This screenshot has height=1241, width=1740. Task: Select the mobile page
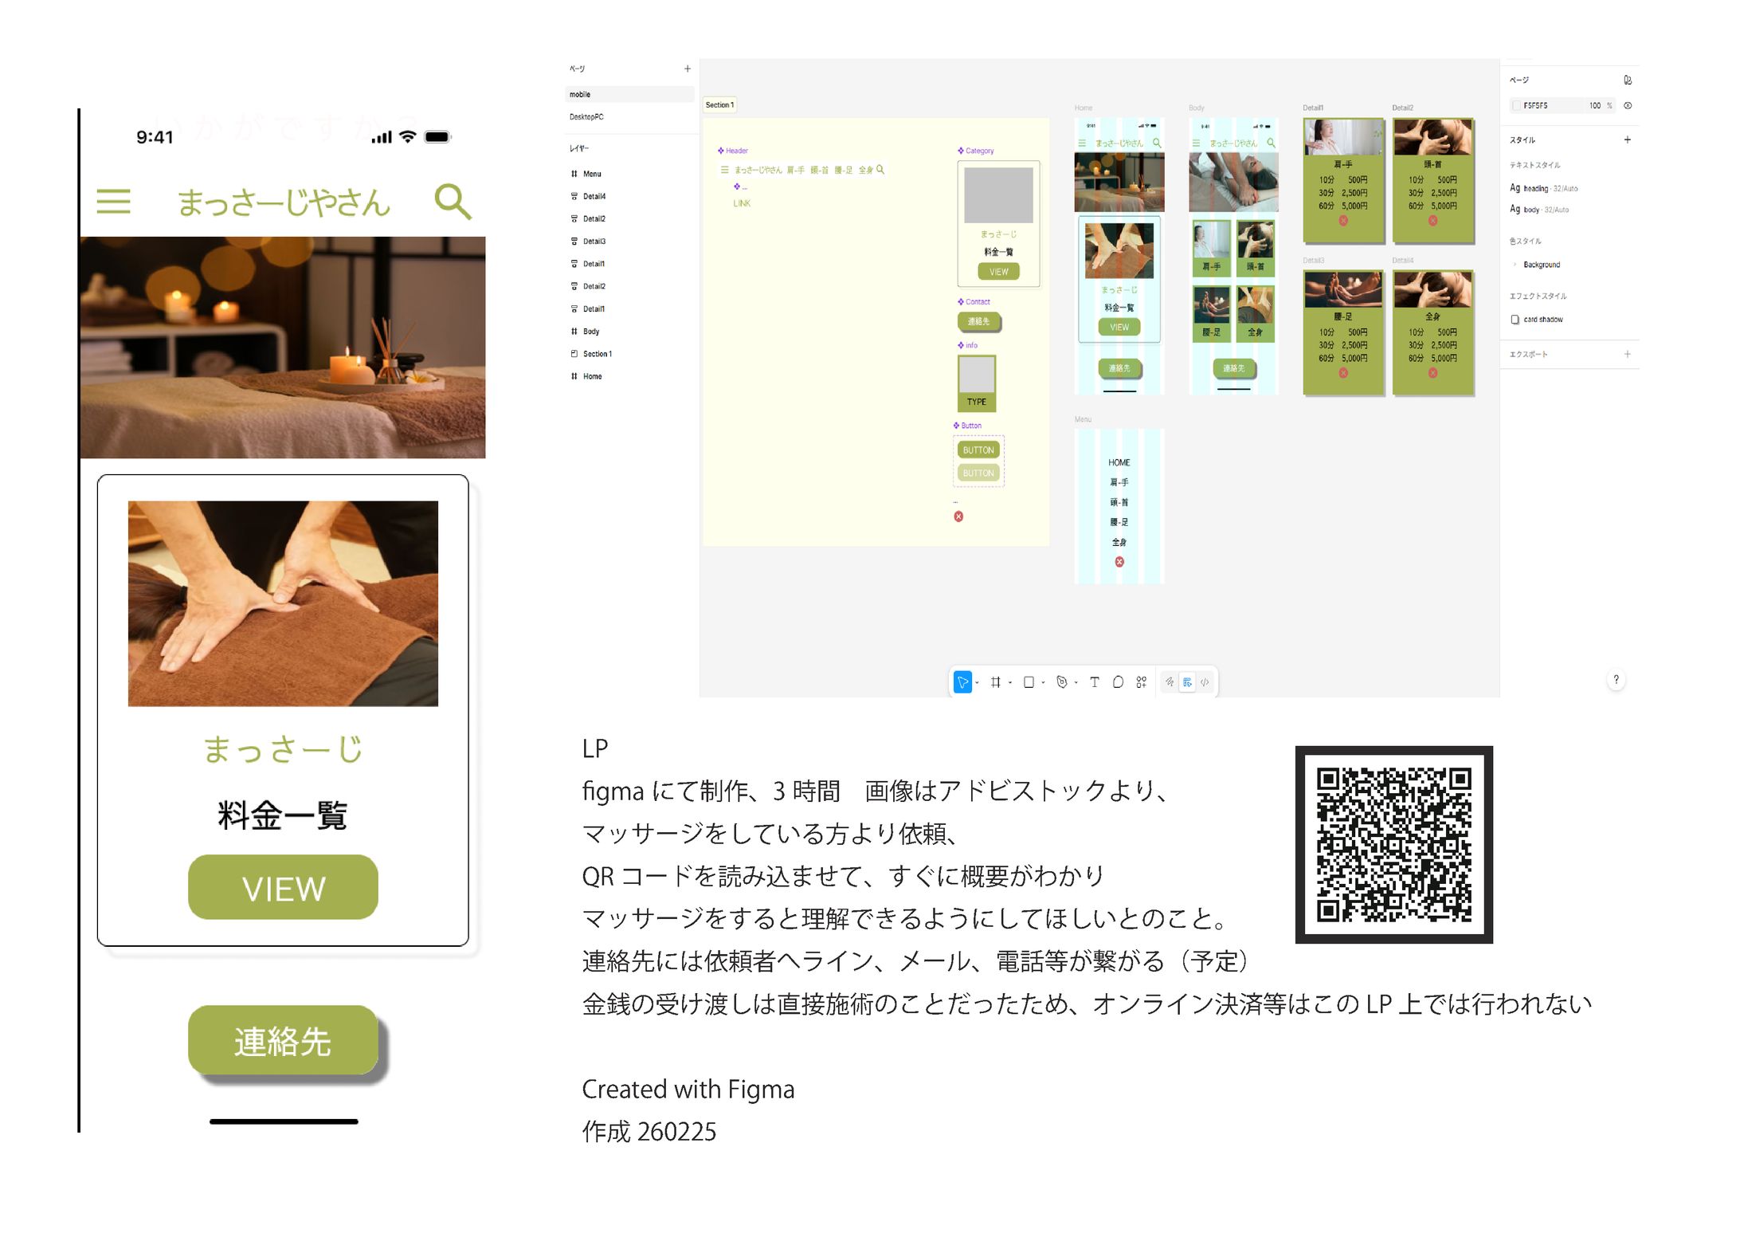pyautogui.click(x=580, y=94)
